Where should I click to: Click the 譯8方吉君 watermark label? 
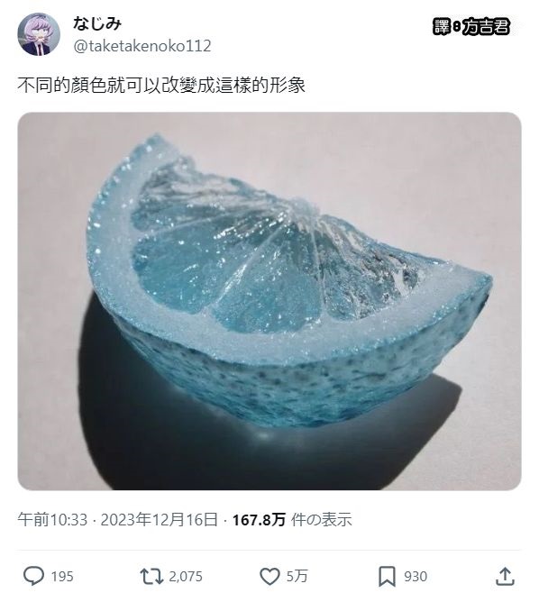tap(471, 27)
